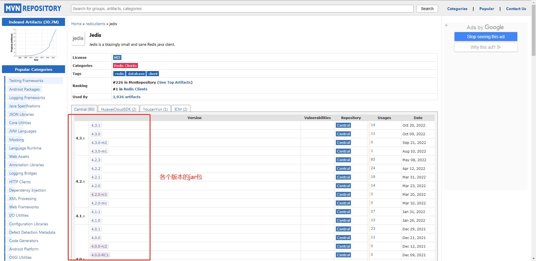
Task: Click the redis tag
Action: pyautogui.click(x=119, y=74)
